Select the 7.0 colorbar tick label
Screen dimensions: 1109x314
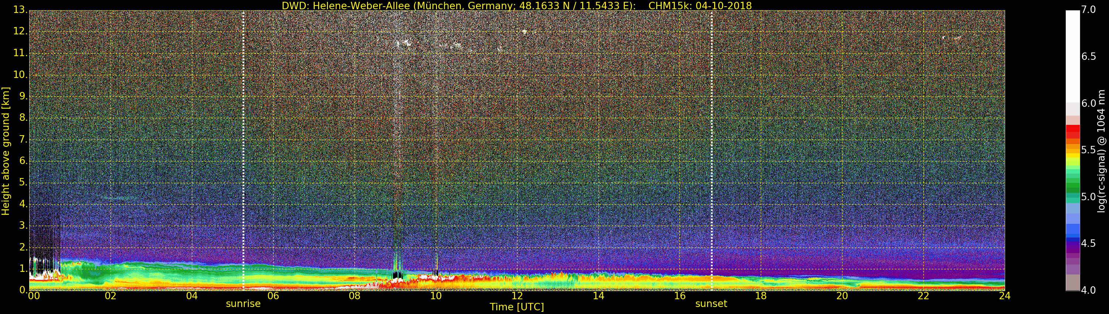tap(1089, 10)
